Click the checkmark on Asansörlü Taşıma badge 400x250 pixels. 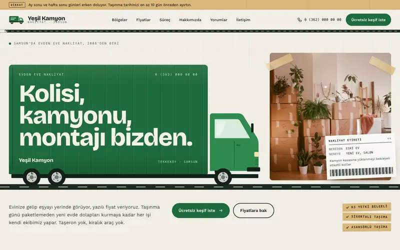click(347, 227)
